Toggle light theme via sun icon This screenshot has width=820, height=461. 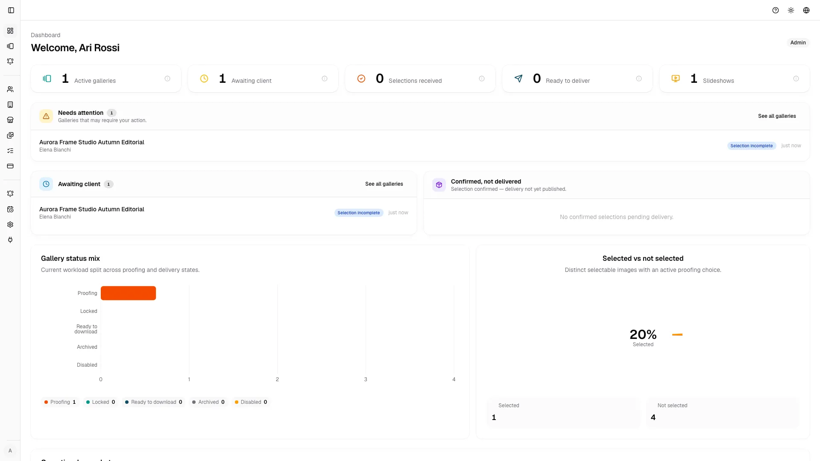point(791,10)
